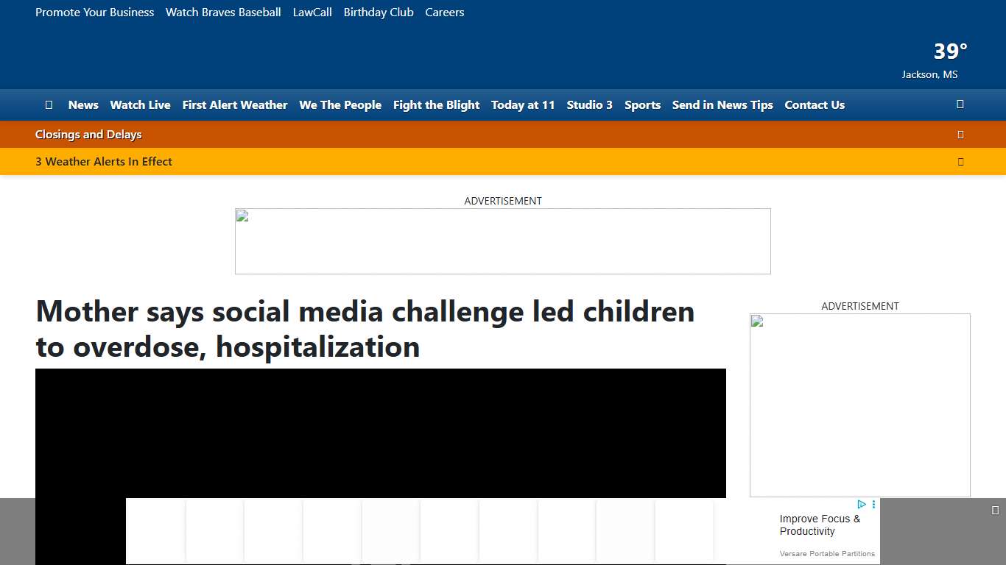1006x565 pixels.
Task: Click the black video player area
Action: (x=380, y=434)
